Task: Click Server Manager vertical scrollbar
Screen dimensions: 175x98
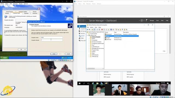Action: click(170, 39)
